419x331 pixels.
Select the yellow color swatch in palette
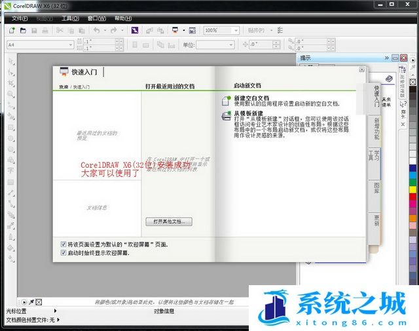click(413, 189)
